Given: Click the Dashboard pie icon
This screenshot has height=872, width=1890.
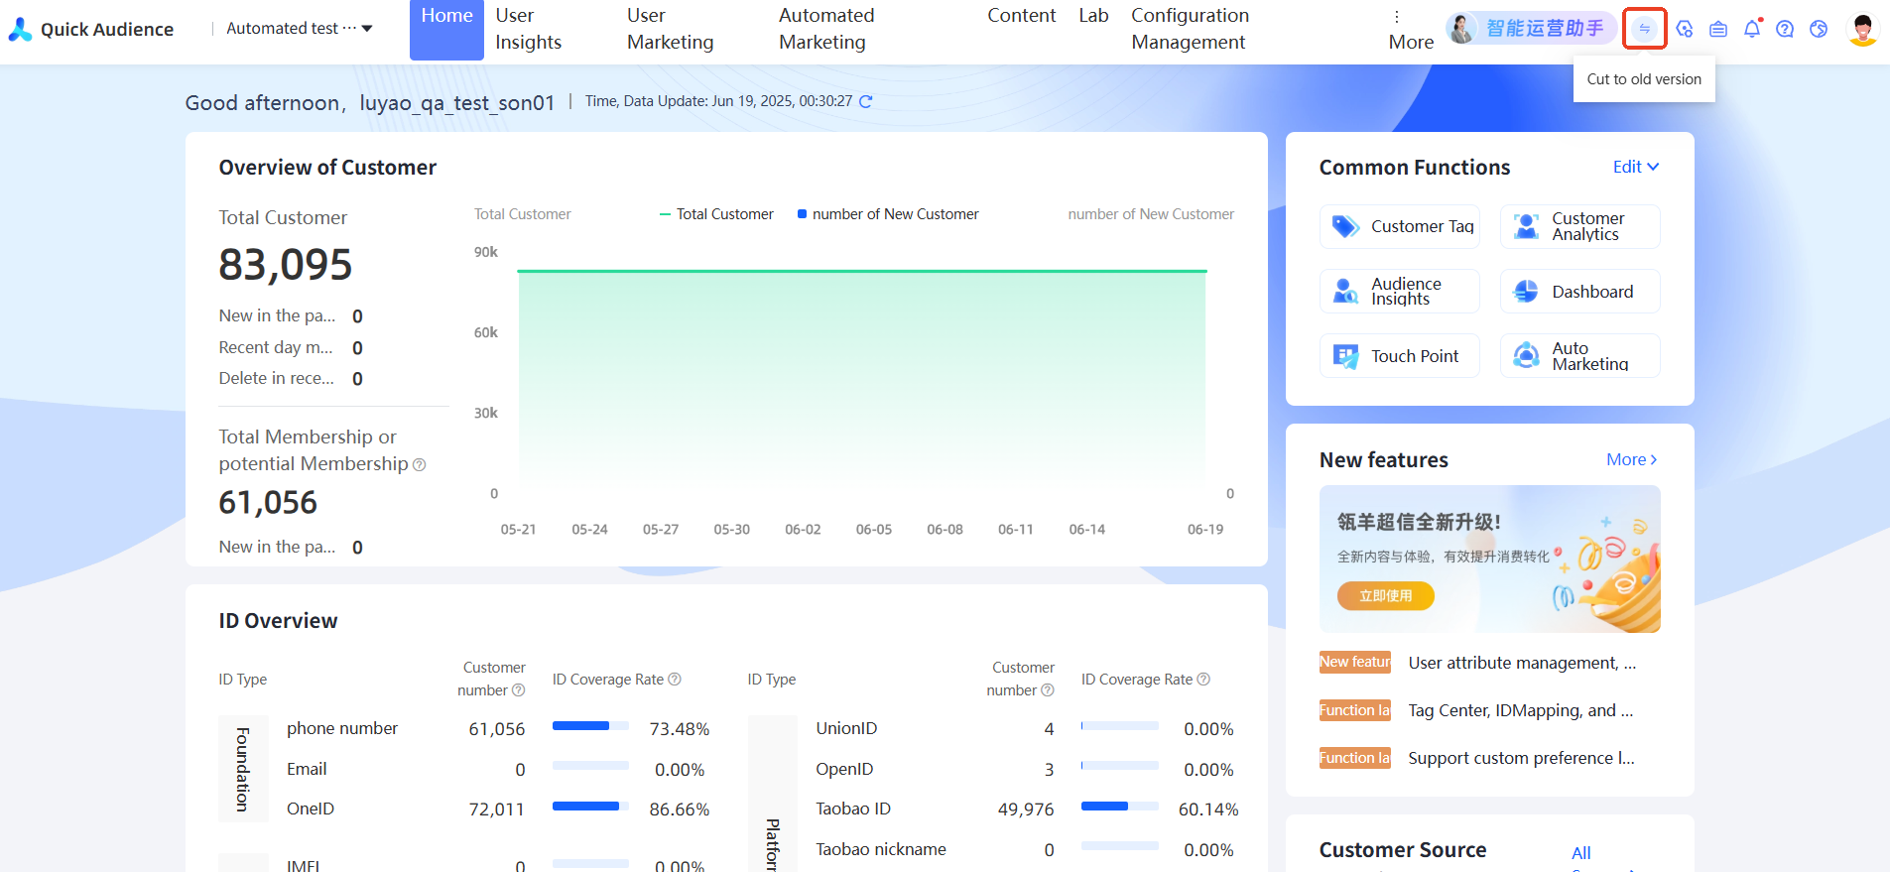Looking at the screenshot, I should (1526, 292).
